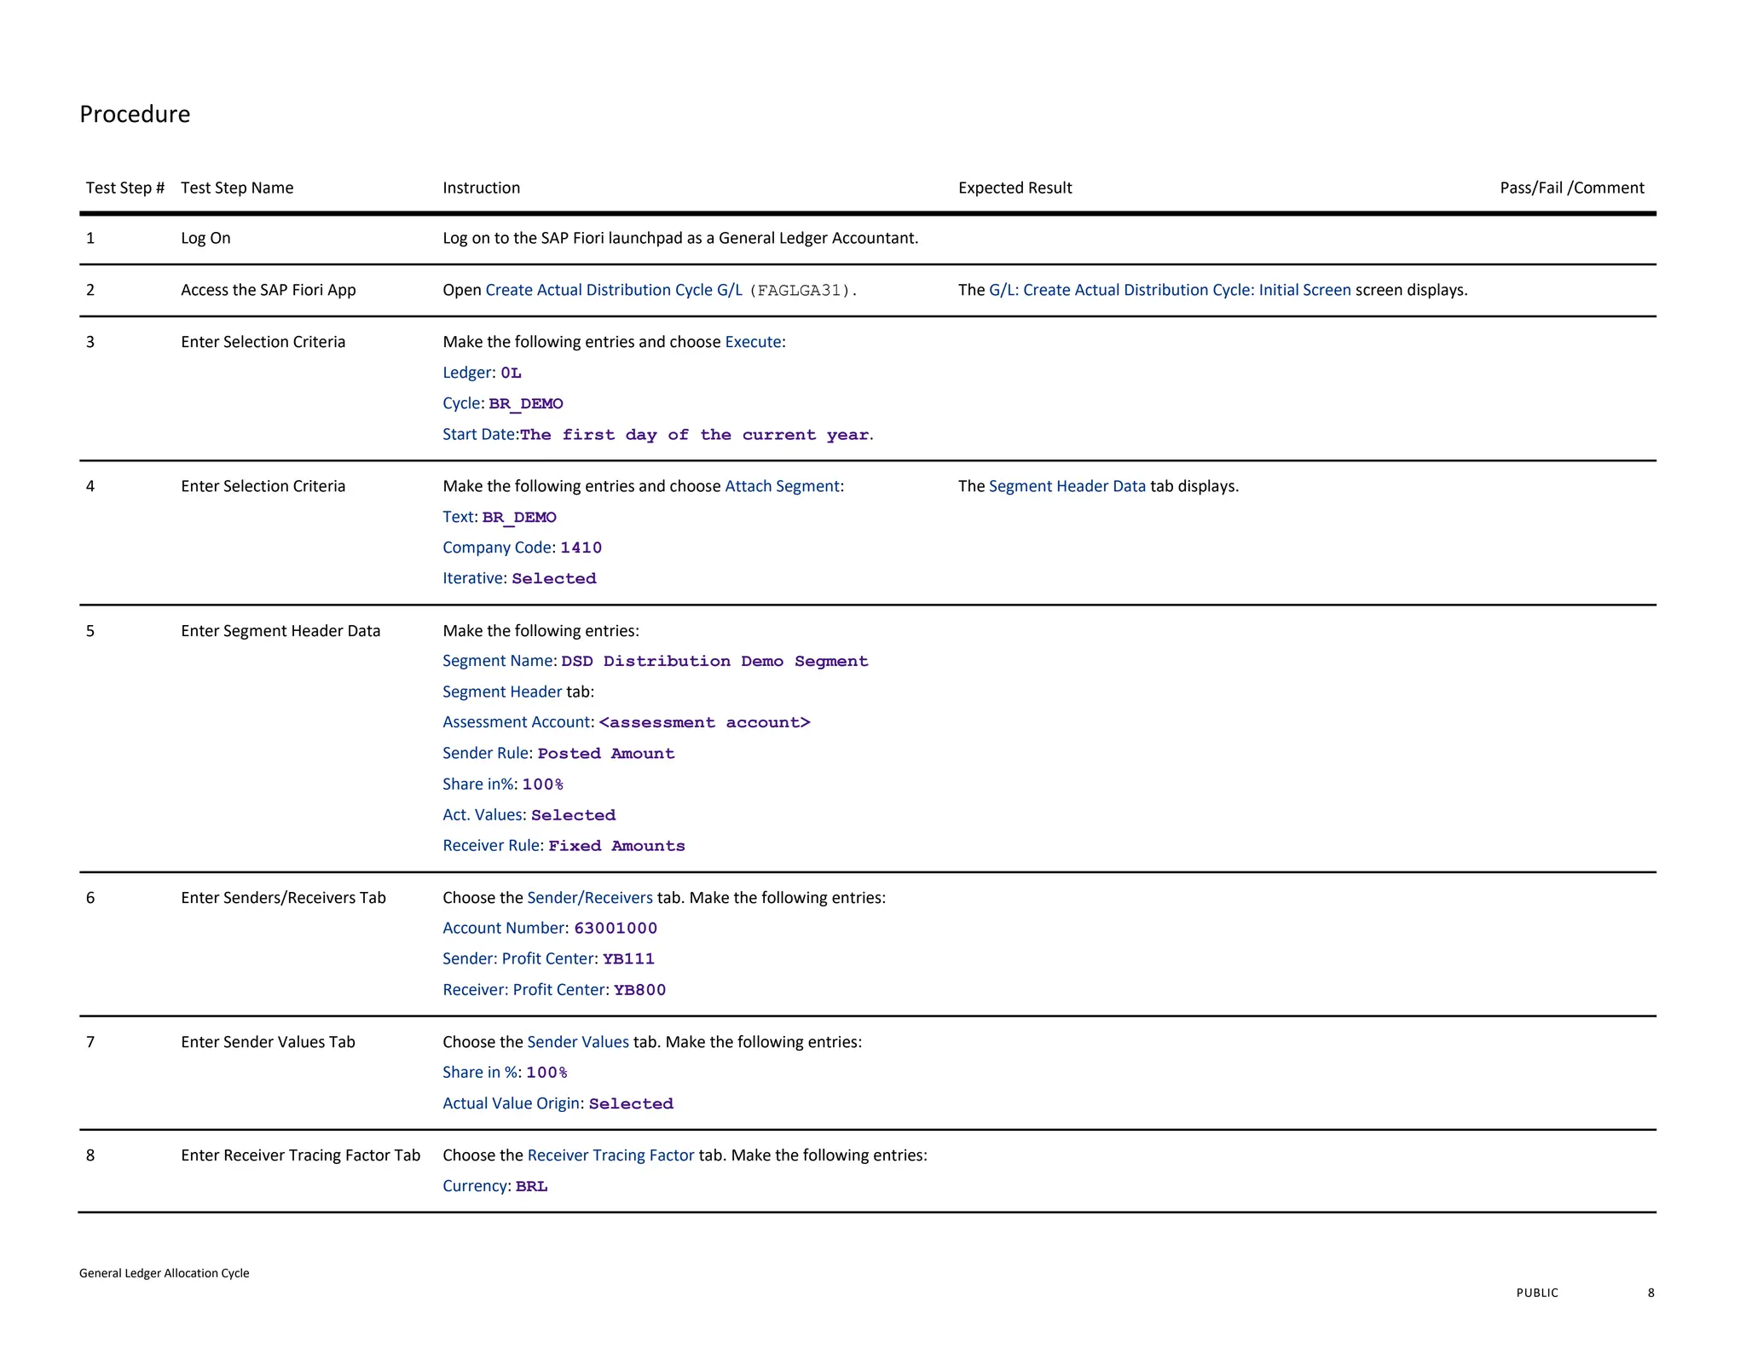Click the Receiver Tracing Factor link
Screen dimensions: 1746x1349
point(610,1155)
